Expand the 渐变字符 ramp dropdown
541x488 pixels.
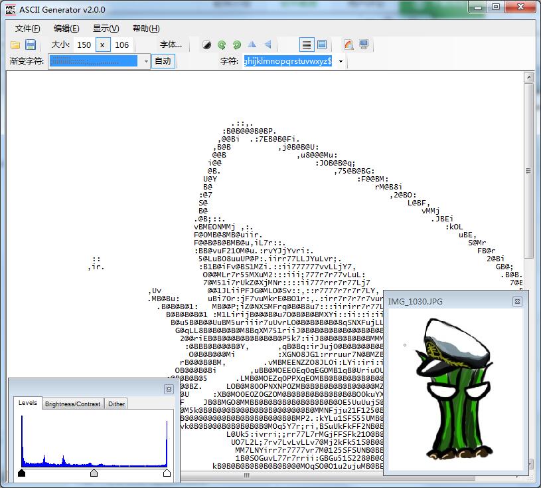(146, 61)
